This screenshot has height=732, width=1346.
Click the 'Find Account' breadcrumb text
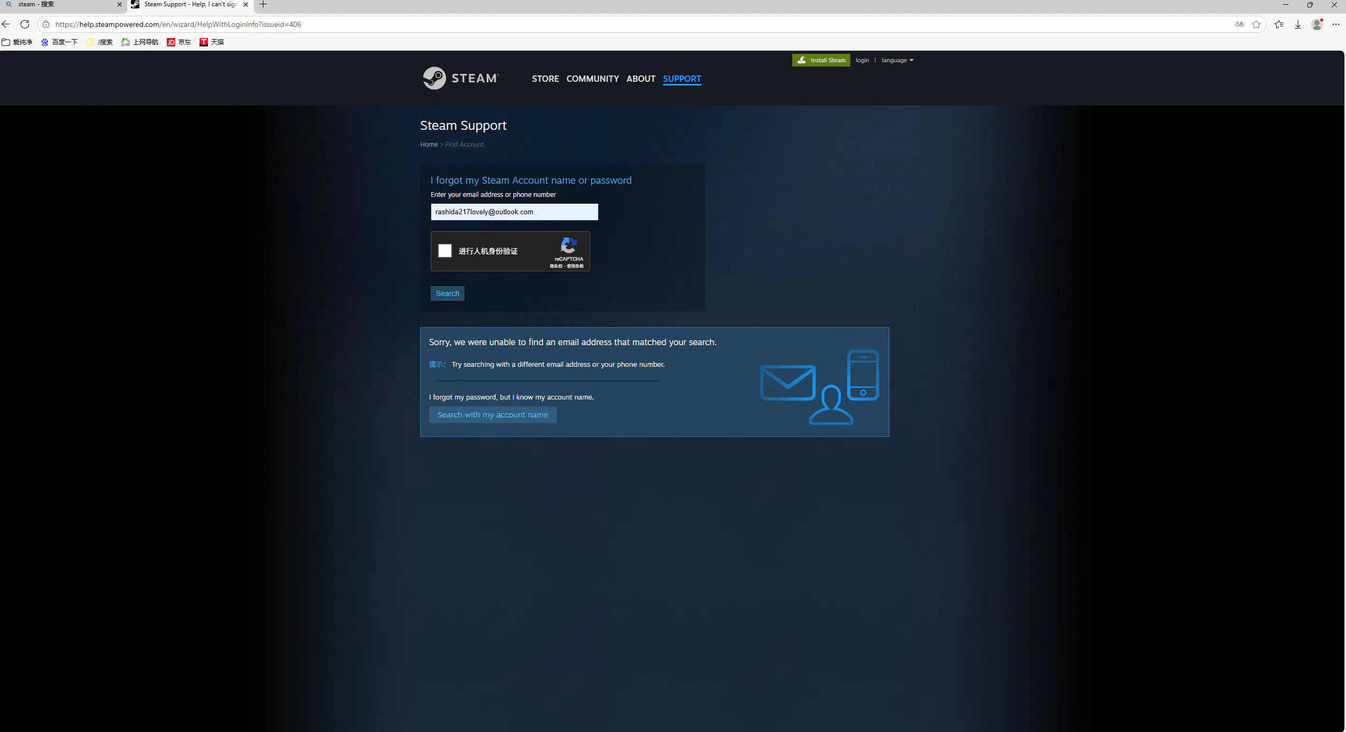(465, 145)
